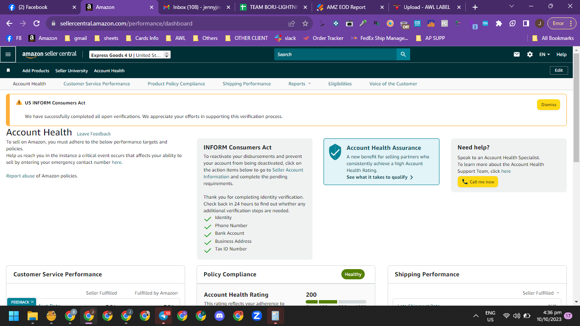Click the magnifier search button
The image size is (580, 326).
[x=403, y=54]
